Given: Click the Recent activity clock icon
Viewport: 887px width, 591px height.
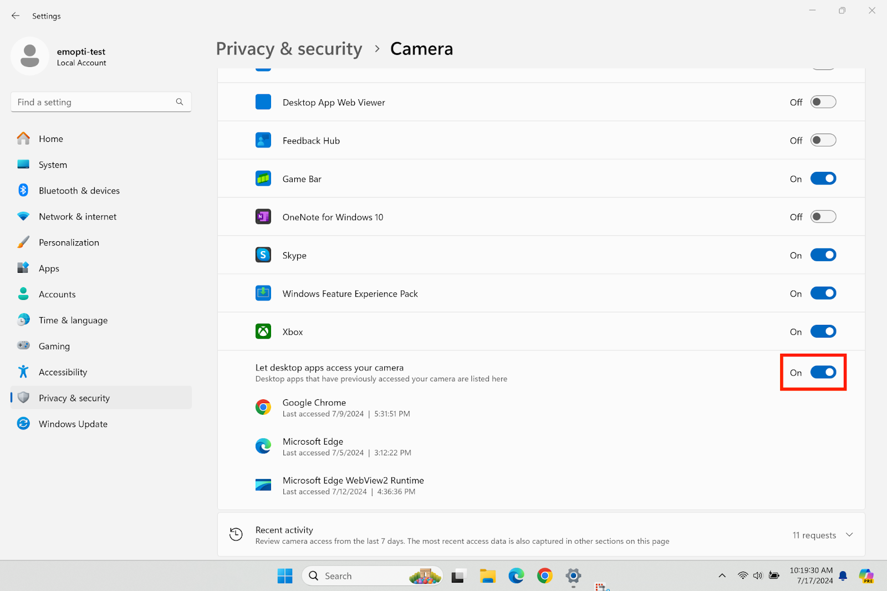Looking at the screenshot, I should [236, 534].
